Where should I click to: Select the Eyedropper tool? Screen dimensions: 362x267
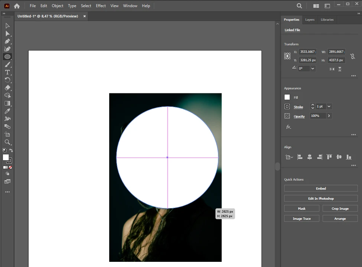pyautogui.click(x=7, y=111)
